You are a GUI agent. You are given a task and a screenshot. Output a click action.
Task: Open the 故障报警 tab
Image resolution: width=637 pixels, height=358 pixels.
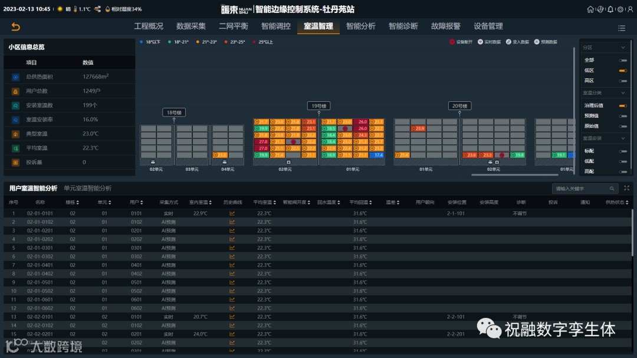pos(446,26)
